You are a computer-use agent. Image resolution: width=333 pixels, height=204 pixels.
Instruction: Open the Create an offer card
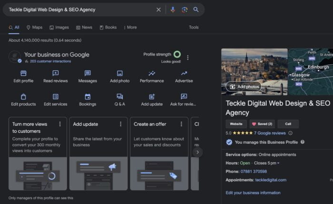159,154
